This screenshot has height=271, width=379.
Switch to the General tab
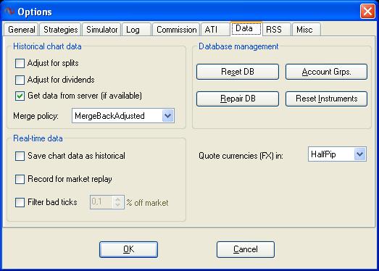pyautogui.click(x=21, y=30)
